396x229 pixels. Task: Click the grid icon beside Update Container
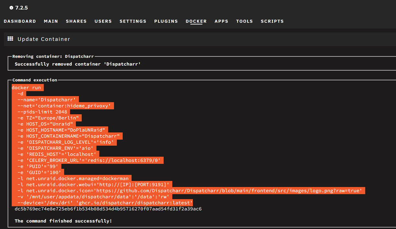pos(10,39)
